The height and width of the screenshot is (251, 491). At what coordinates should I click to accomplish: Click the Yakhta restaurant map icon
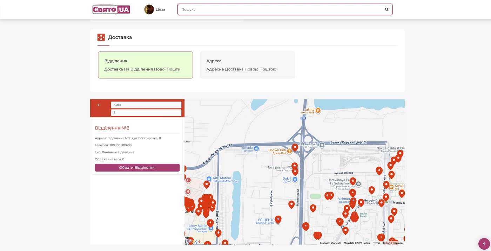tap(318, 110)
